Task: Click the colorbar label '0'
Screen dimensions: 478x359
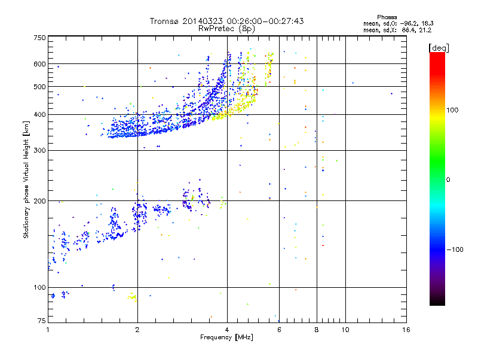Action: 448,180
